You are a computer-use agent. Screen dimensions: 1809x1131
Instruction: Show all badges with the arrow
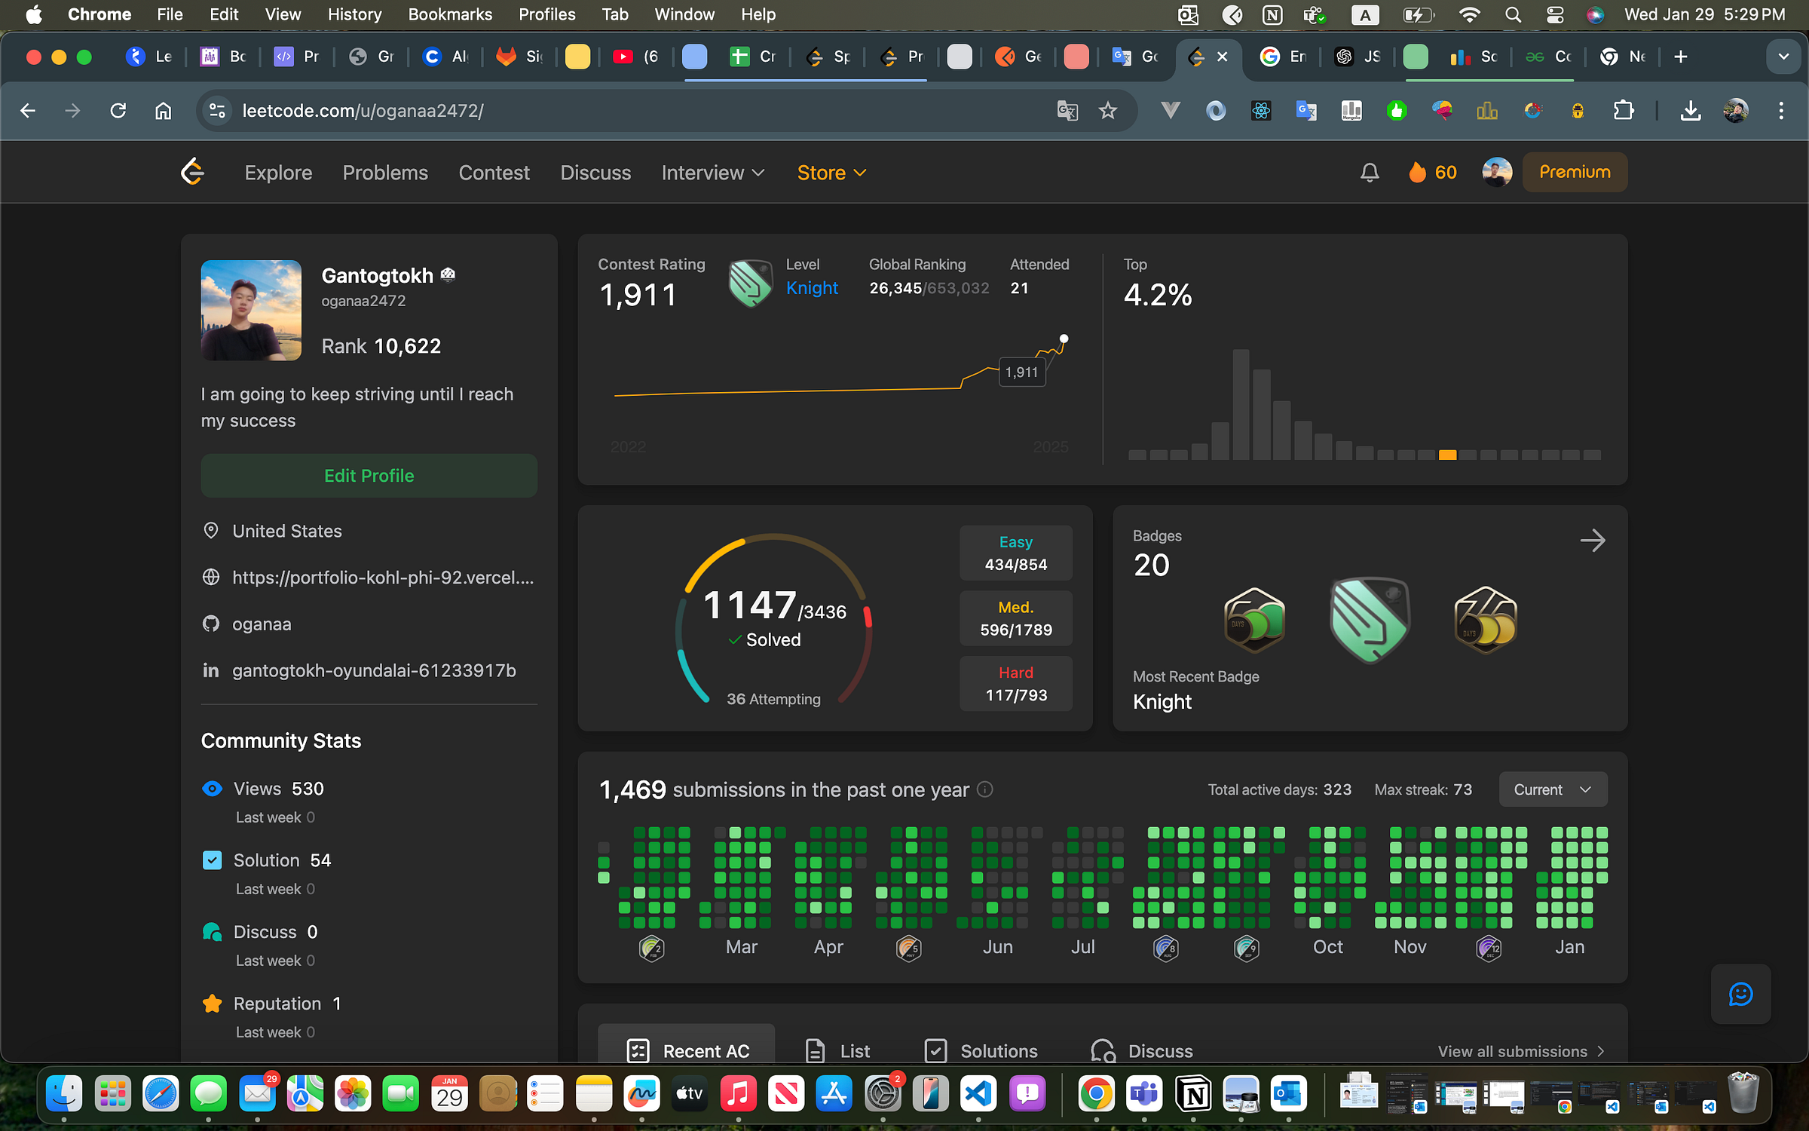coord(1592,541)
